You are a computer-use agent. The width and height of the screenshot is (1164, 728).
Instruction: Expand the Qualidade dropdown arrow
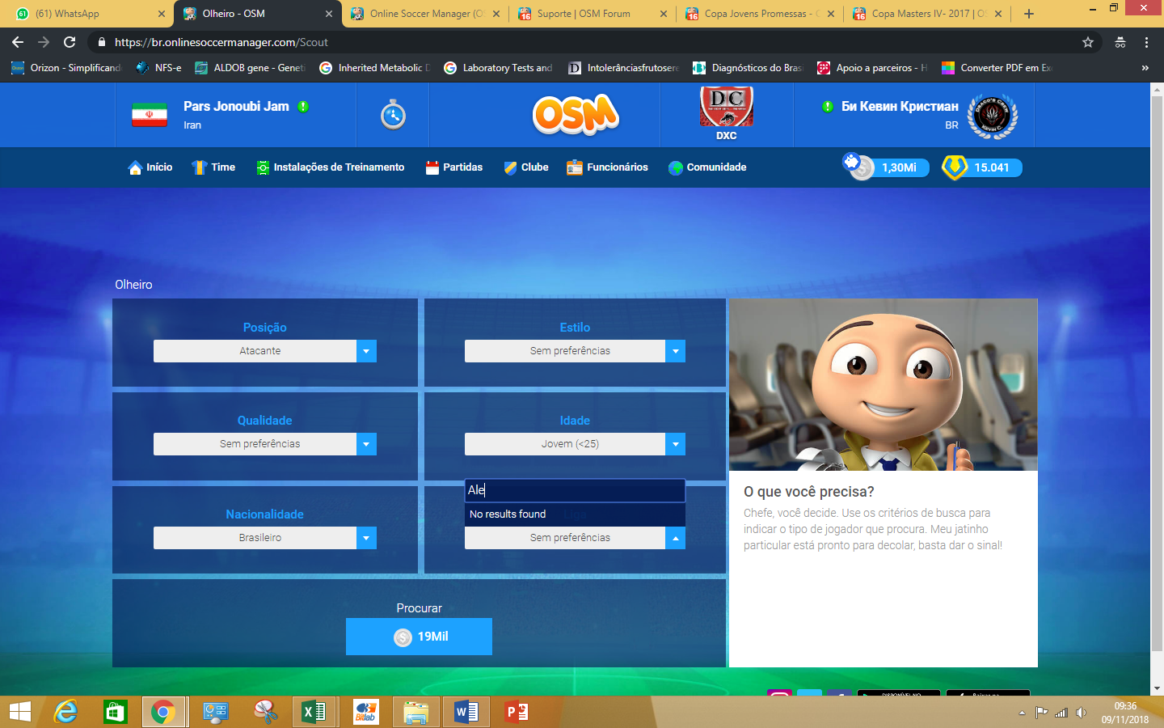[x=366, y=444]
